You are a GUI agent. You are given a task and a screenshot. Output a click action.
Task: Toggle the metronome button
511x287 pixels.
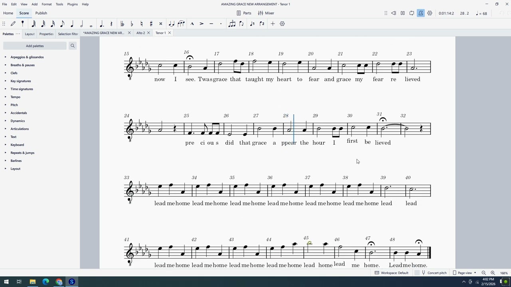coord(421,13)
